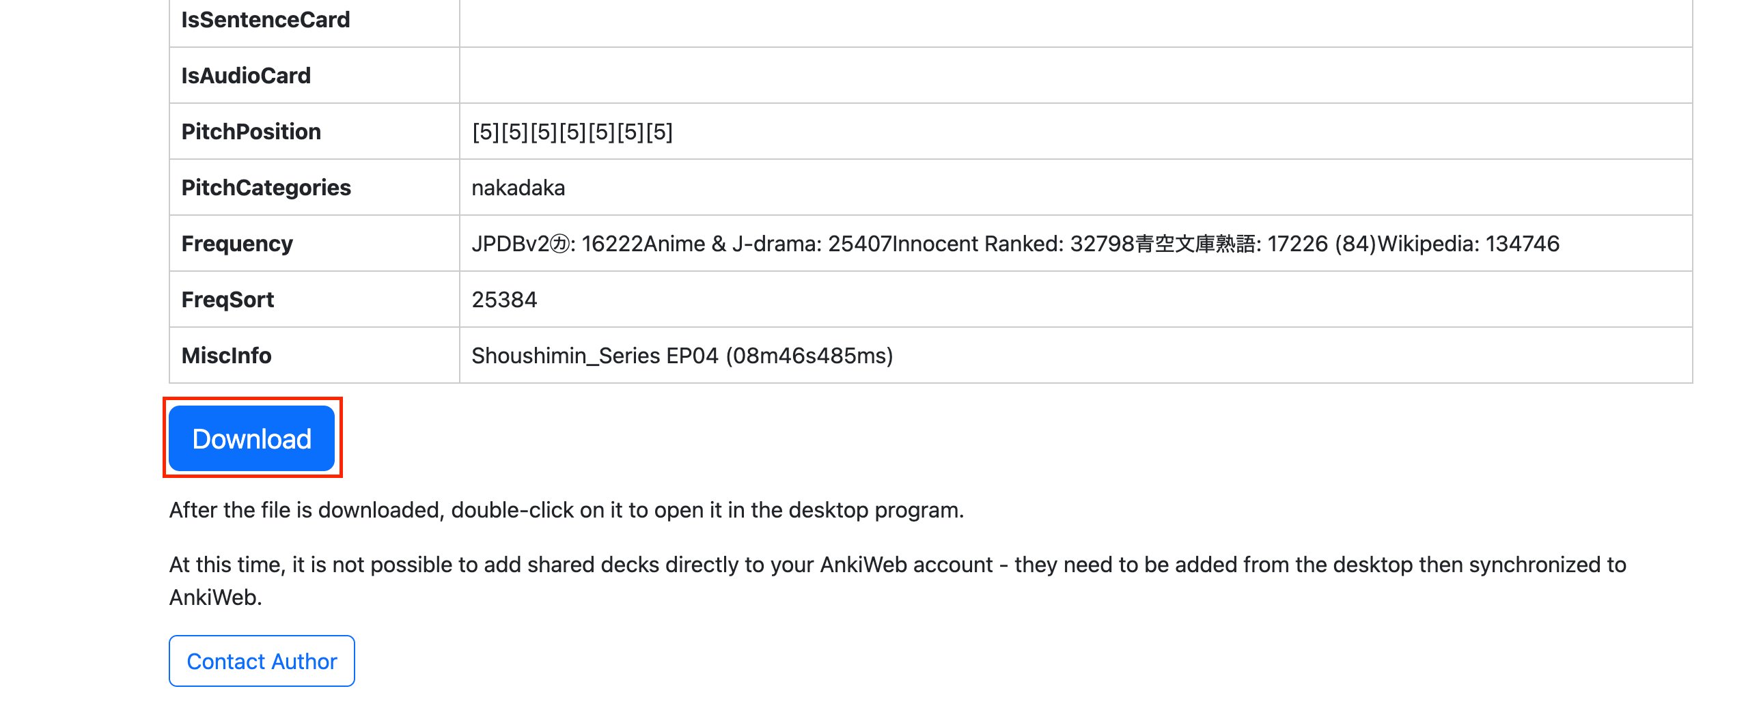Click the empty IsAudioCard value cell
Screen dimensions: 1746x706
(x=1076, y=75)
